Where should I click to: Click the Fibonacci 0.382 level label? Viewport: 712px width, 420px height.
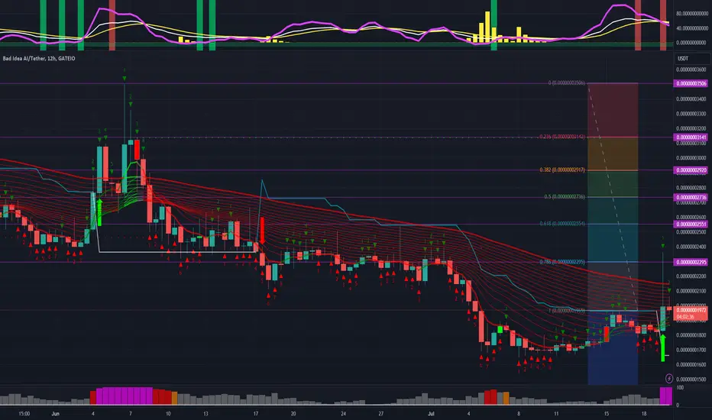point(562,170)
